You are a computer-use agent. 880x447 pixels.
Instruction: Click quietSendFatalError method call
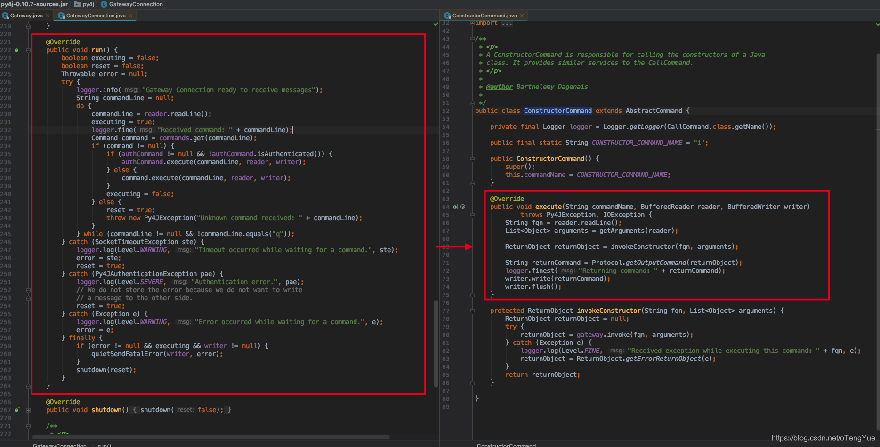coord(127,354)
